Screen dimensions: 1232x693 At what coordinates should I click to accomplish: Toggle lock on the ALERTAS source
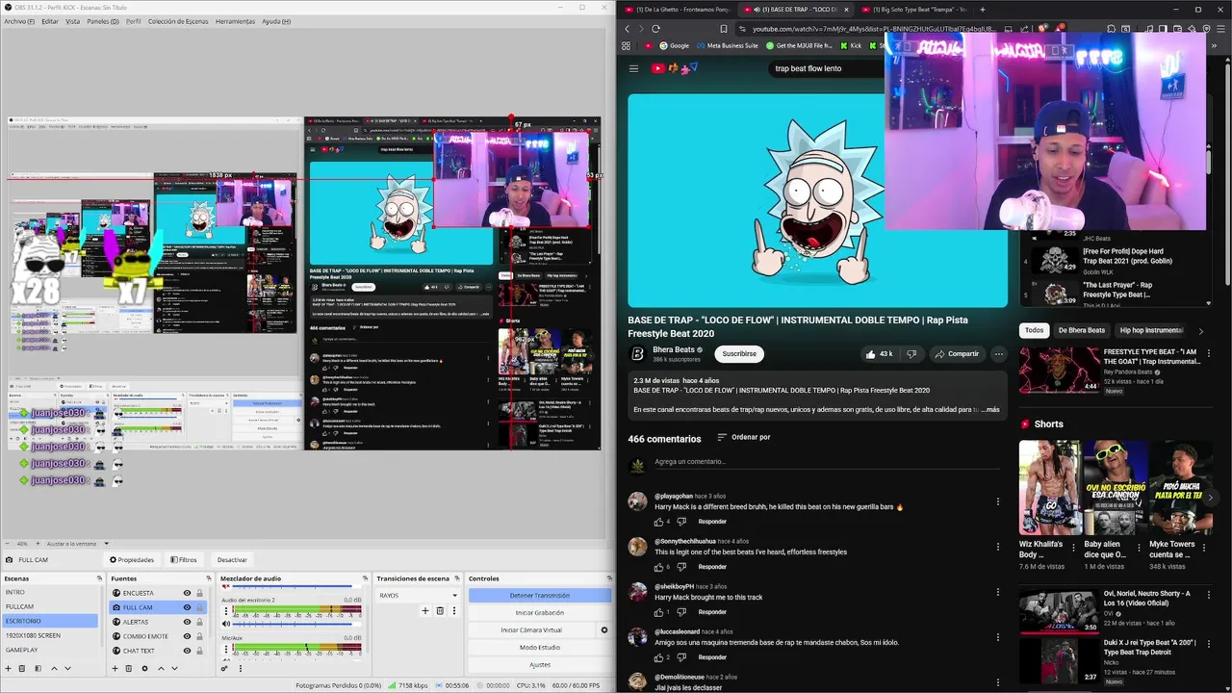(199, 622)
